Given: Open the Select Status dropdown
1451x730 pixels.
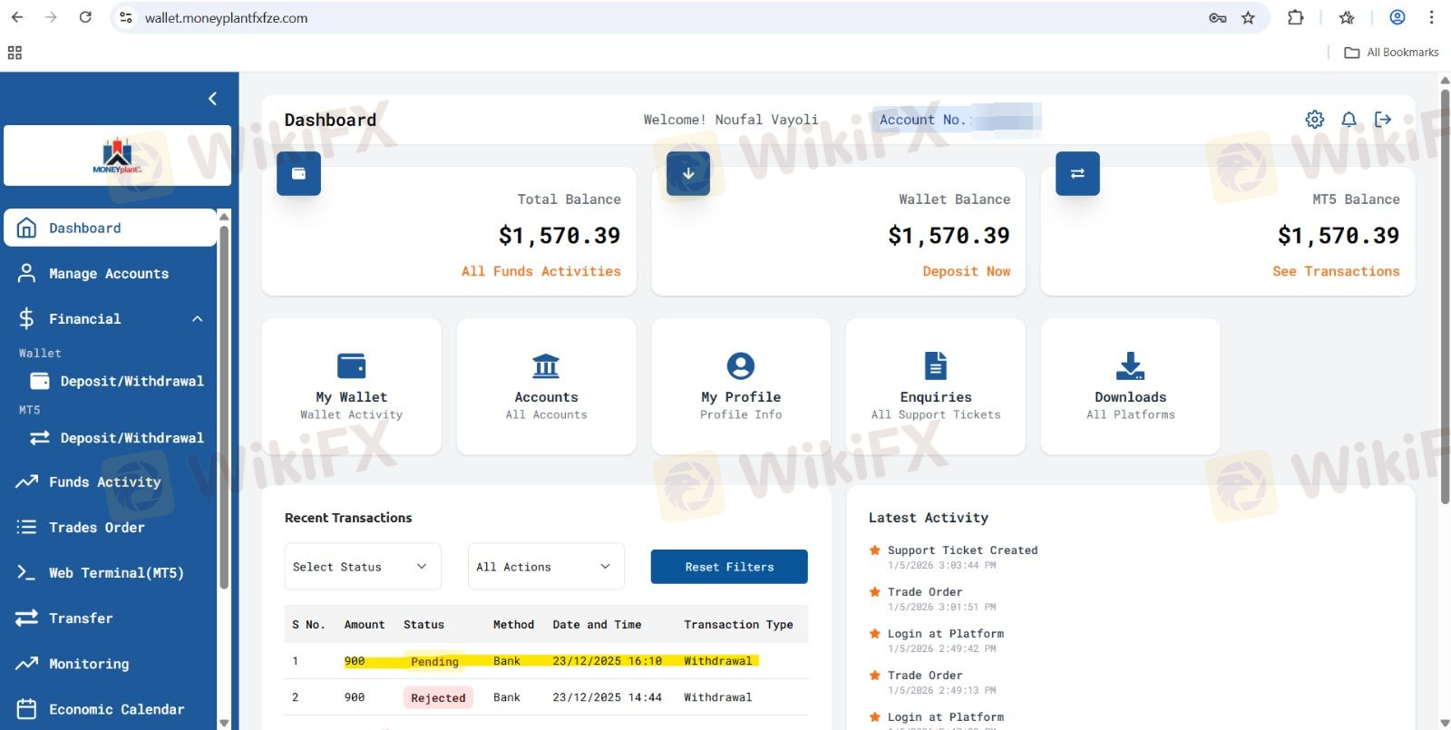Looking at the screenshot, I should pos(362,567).
